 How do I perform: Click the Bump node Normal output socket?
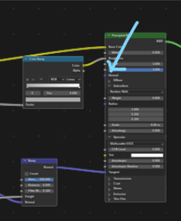point(57,168)
